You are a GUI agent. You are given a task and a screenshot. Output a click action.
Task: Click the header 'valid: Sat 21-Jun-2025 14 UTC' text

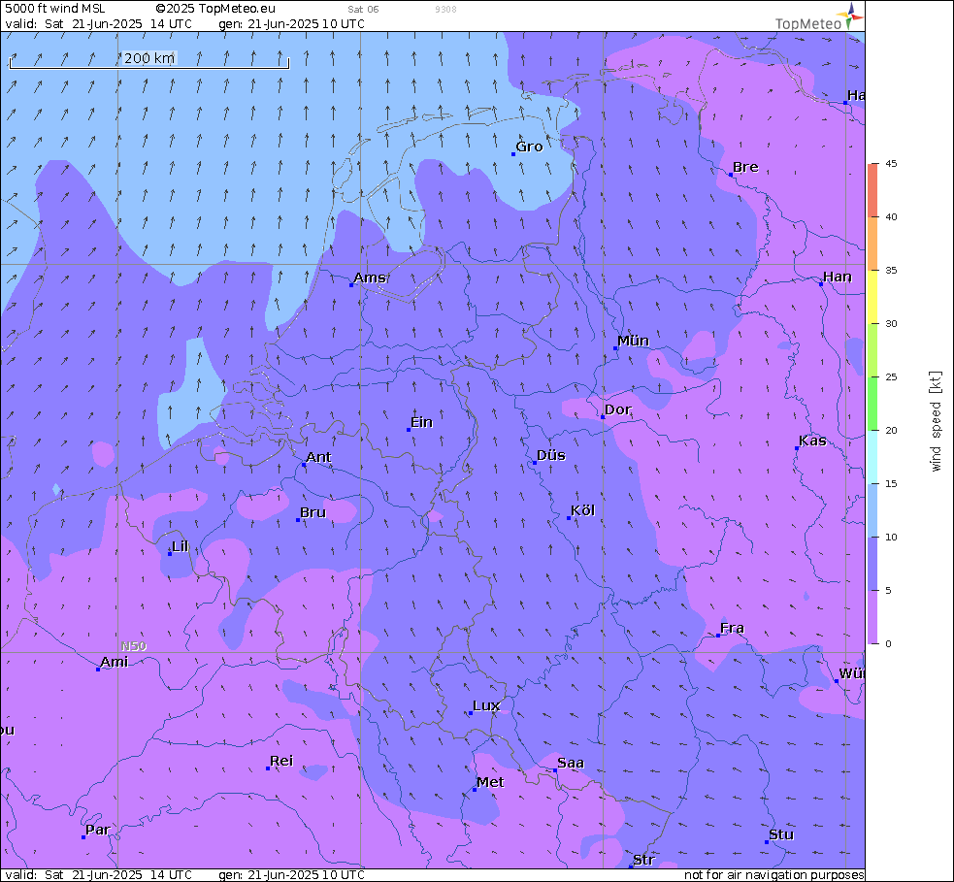[x=99, y=23]
